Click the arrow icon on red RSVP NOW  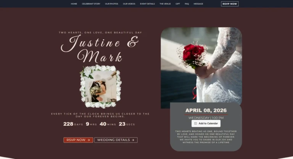pyautogui.click(x=89, y=140)
